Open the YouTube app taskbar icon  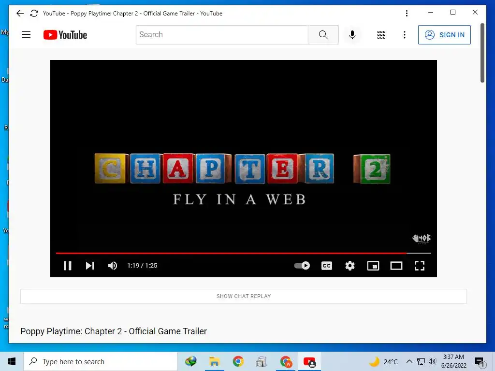click(x=309, y=361)
